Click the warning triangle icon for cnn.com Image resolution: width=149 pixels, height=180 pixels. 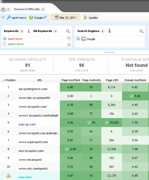pyautogui.click(x=9, y=176)
